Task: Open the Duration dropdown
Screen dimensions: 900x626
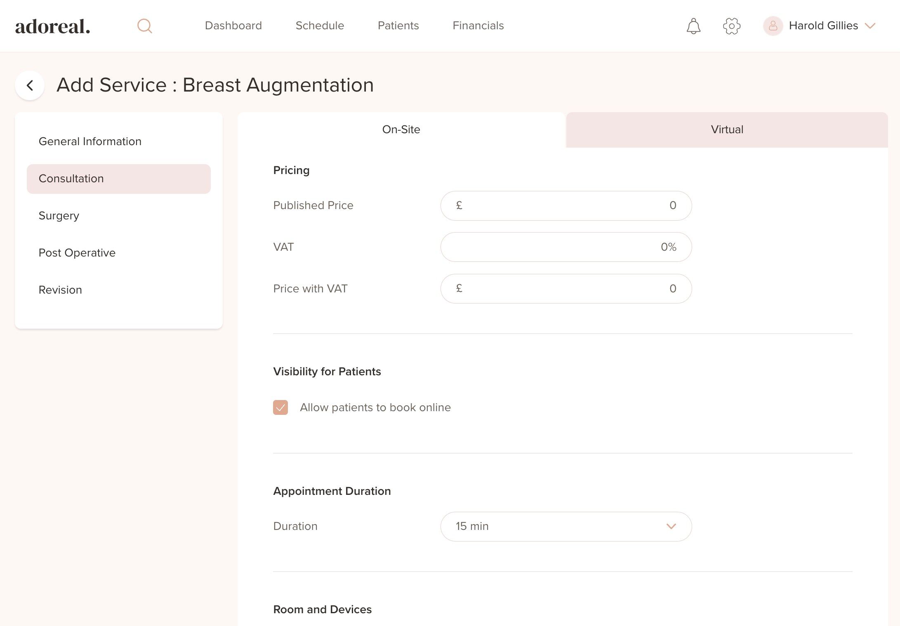Action: tap(566, 527)
